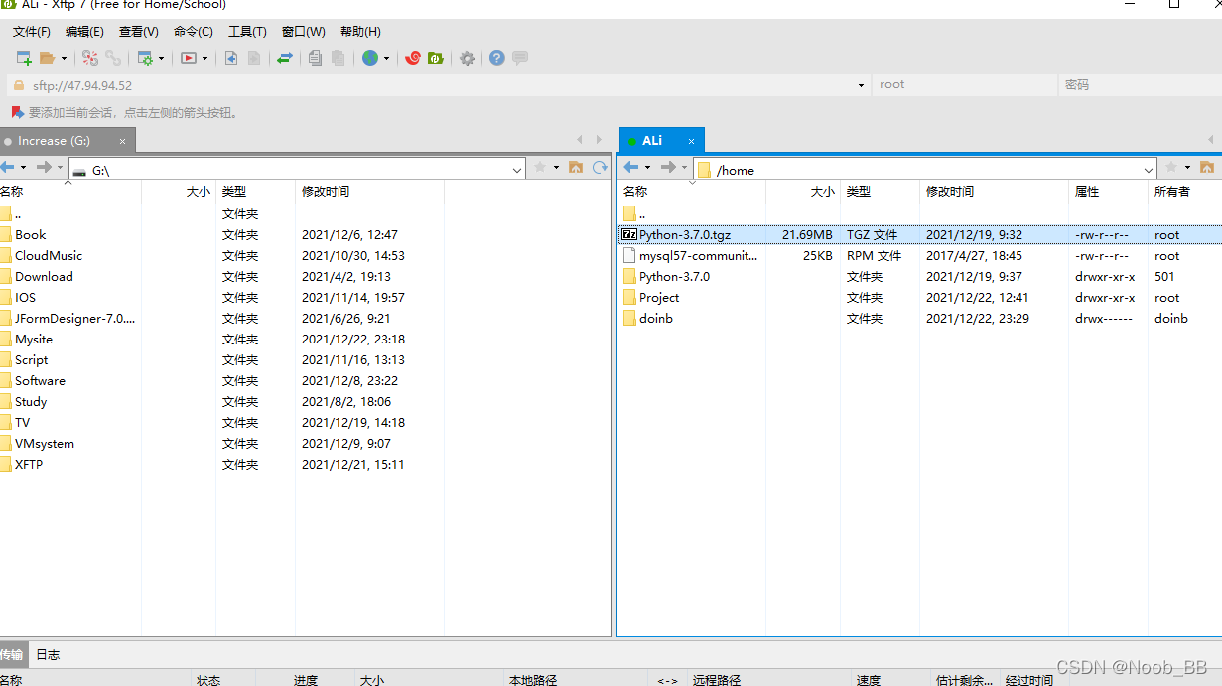Click the red play transfer icon

point(189,58)
